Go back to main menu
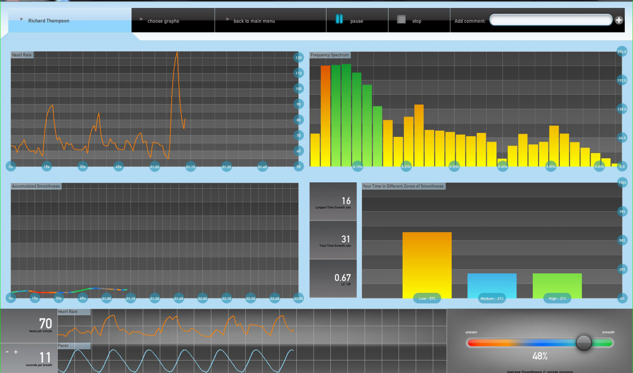 tap(254, 21)
